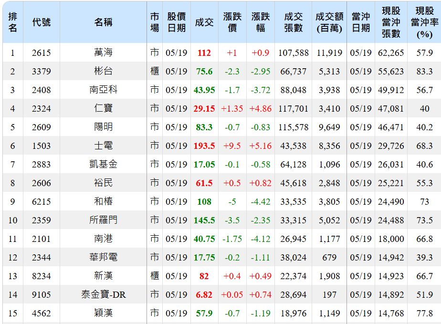Open stock code 2101
441x324 pixels.
pos(42,239)
